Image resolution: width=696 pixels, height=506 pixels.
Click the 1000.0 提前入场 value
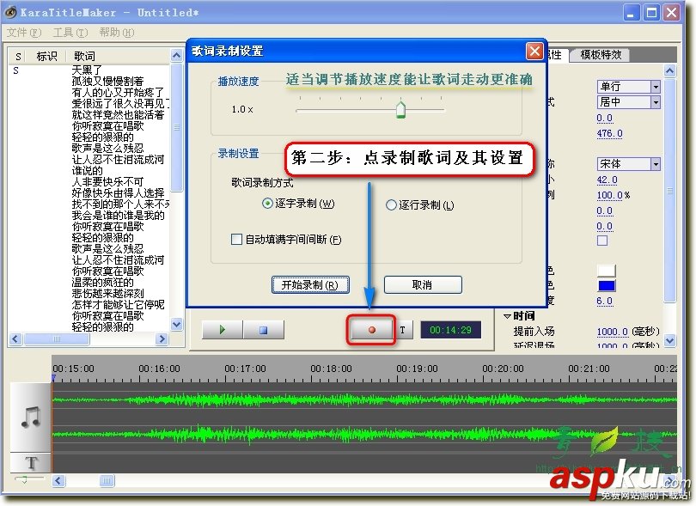tap(612, 332)
